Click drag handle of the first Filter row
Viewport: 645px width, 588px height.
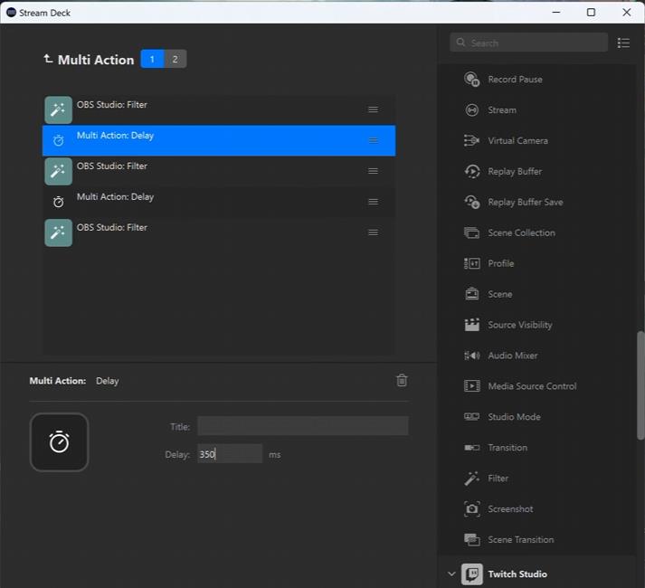373,109
